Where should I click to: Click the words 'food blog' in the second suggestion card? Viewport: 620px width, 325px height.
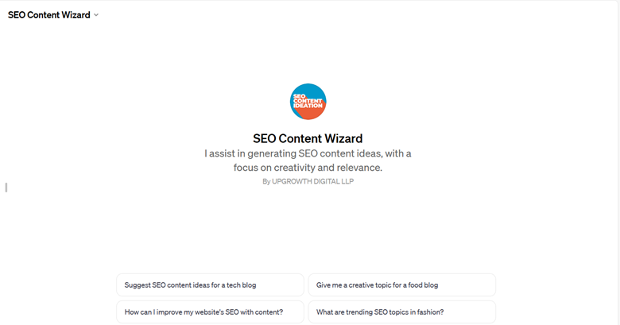(423, 285)
